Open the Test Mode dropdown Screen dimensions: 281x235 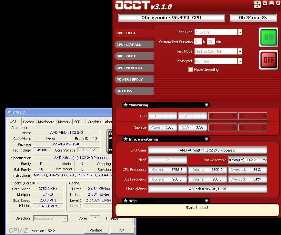coord(240,52)
